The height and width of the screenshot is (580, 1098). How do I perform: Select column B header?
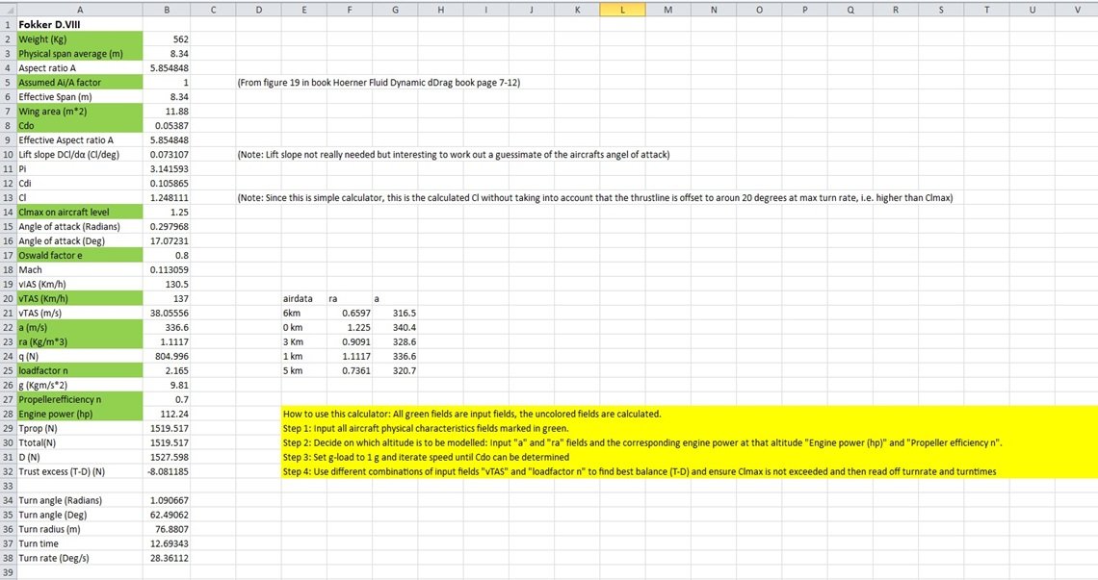pyautogui.click(x=167, y=10)
